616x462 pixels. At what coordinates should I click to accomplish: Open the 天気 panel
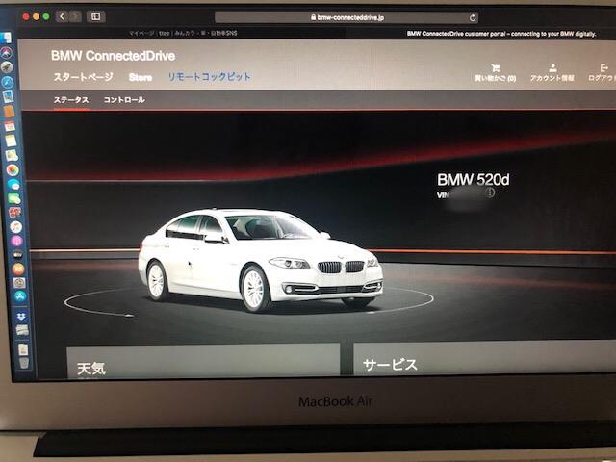pos(203,361)
